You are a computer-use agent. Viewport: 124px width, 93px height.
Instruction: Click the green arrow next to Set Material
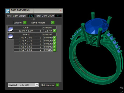[57, 85]
